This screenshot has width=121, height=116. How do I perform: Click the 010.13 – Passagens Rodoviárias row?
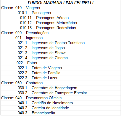pyautogui.click(x=61, y=28)
